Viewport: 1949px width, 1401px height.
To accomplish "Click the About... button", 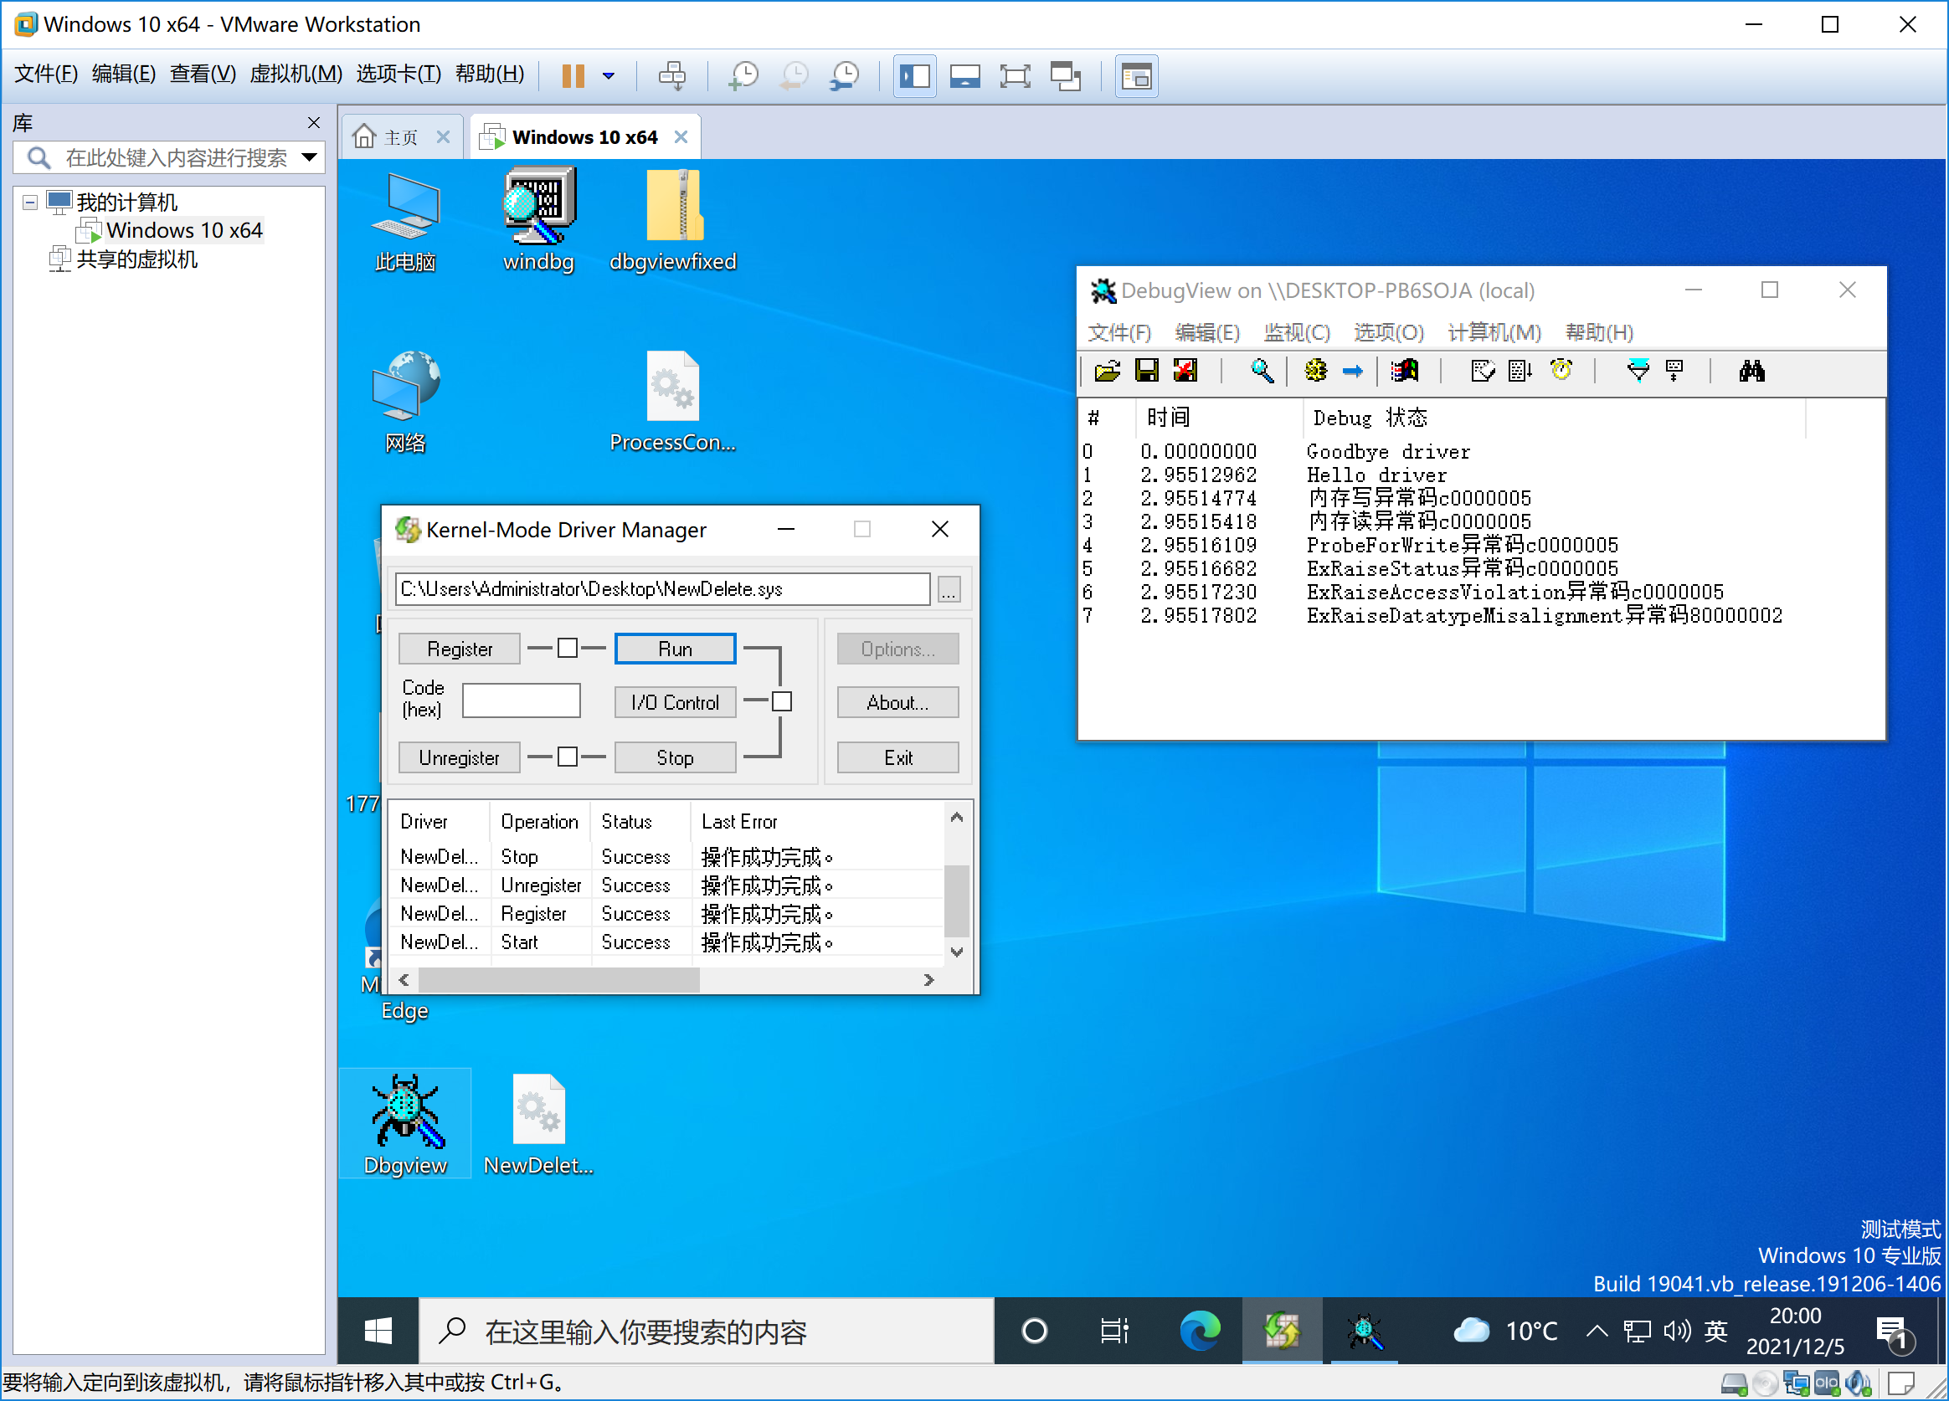I will click(897, 702).
